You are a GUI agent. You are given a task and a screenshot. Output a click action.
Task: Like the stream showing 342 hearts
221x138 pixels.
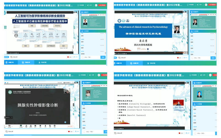(x=69, y=132)
